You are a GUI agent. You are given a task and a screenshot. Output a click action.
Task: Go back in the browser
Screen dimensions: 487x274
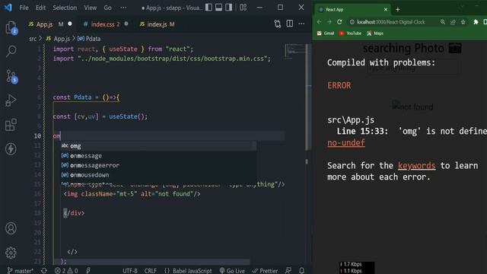click(320, 22)
